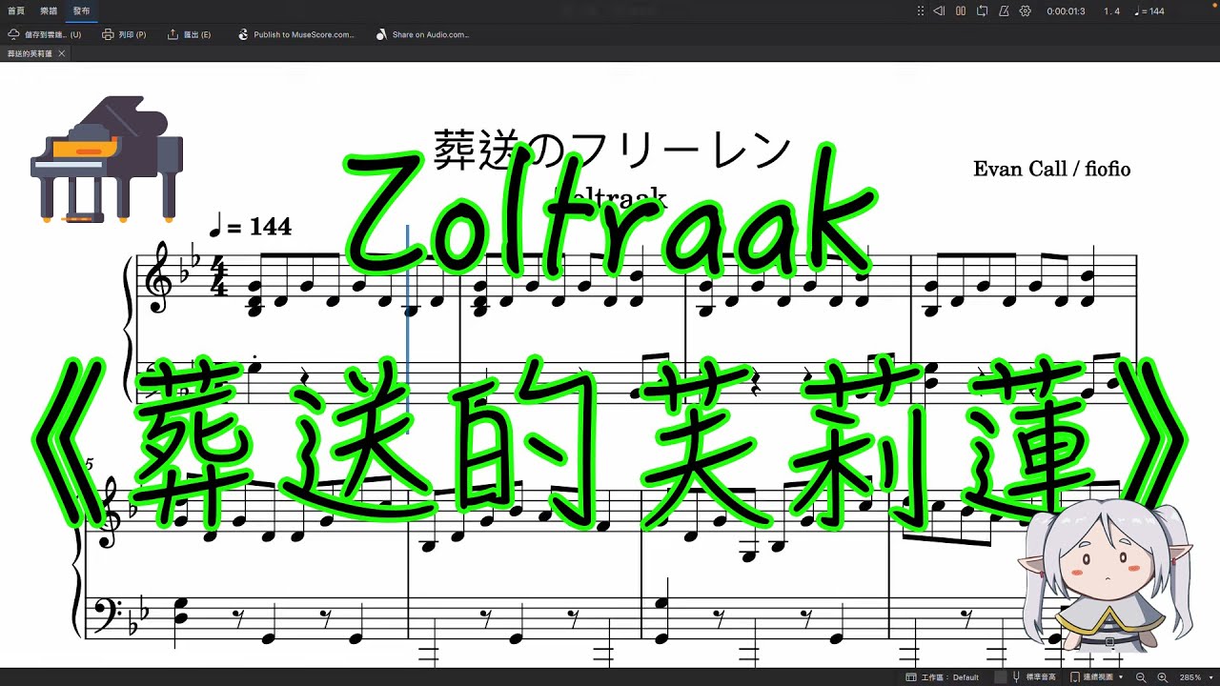Toggle loop playback
1220x686 pixels.
983,11
